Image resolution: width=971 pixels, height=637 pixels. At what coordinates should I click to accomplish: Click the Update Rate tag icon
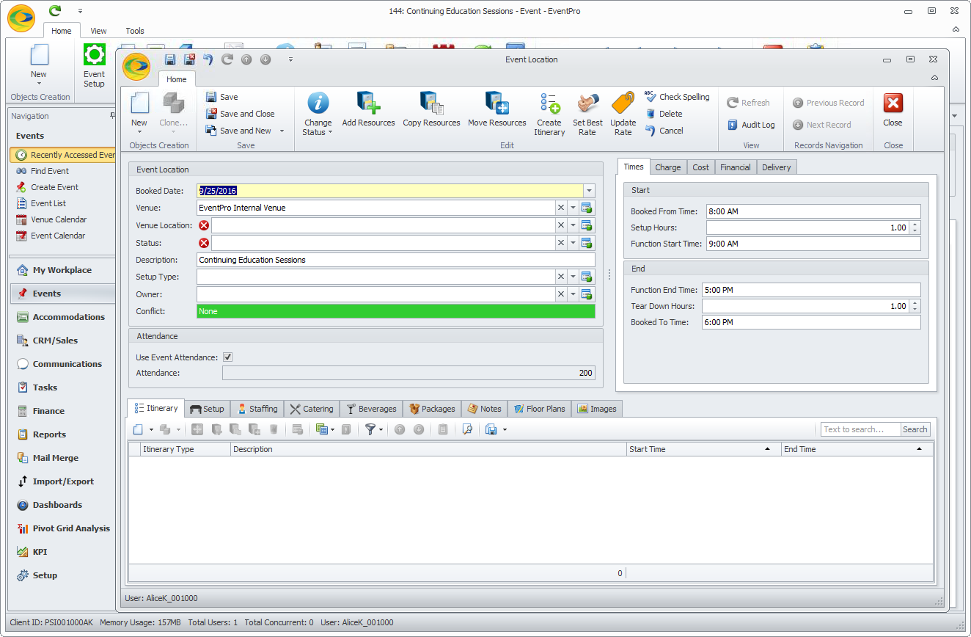tap(623, 103)
